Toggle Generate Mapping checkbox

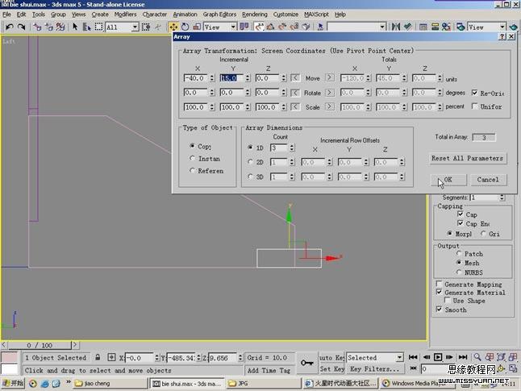(439, 284)
